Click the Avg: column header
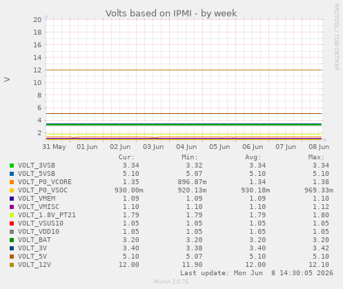Viewport: 343px width, 289px height. click(x=253, y=157)
